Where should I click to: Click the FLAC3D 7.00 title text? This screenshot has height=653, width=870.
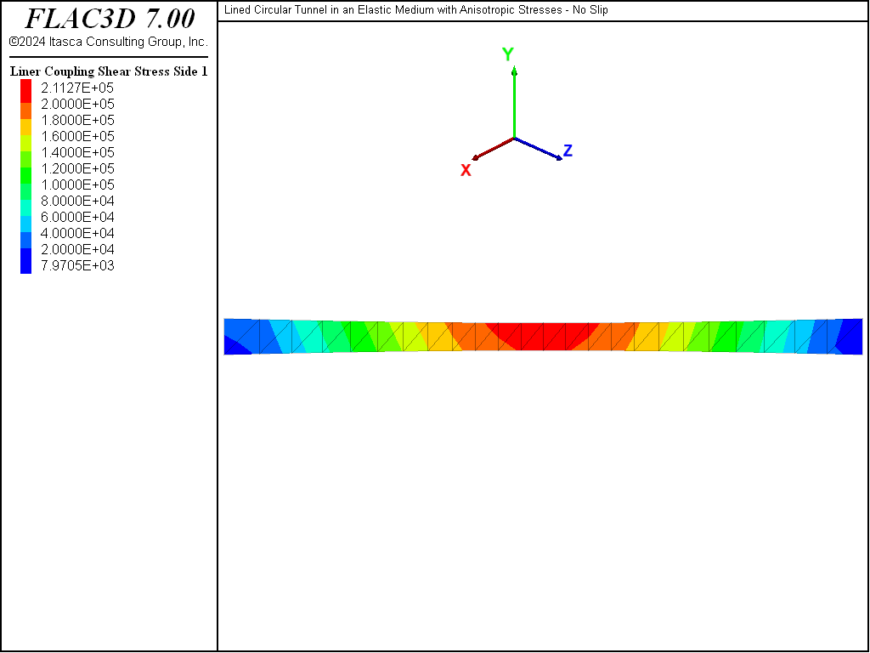110,19
